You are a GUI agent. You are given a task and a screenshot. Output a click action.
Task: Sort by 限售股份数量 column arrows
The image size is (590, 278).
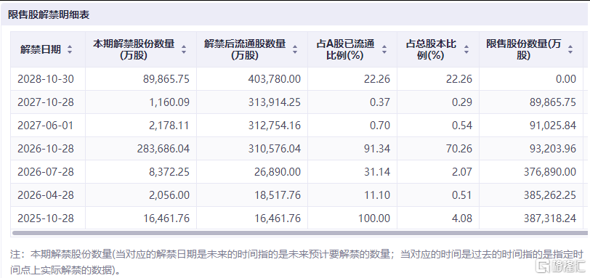570,49
